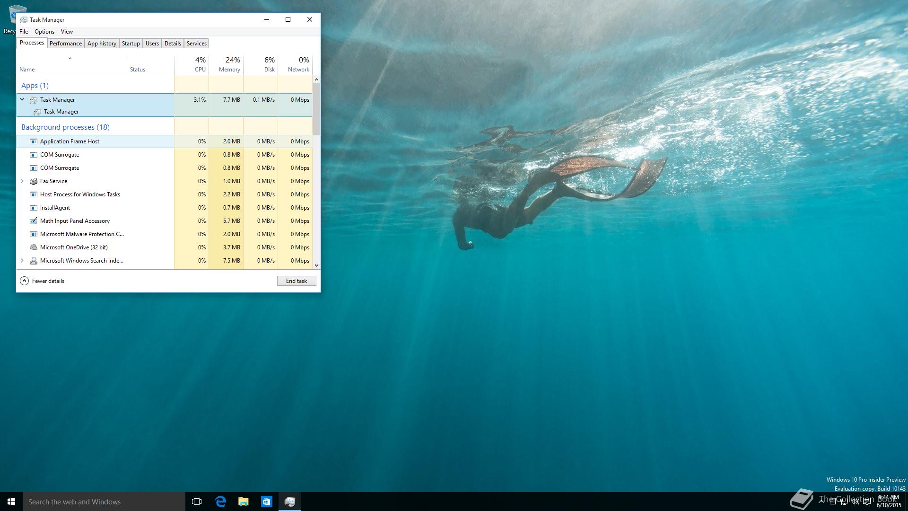
Task: Switch to the Startup tab
Action: point(131,44)
